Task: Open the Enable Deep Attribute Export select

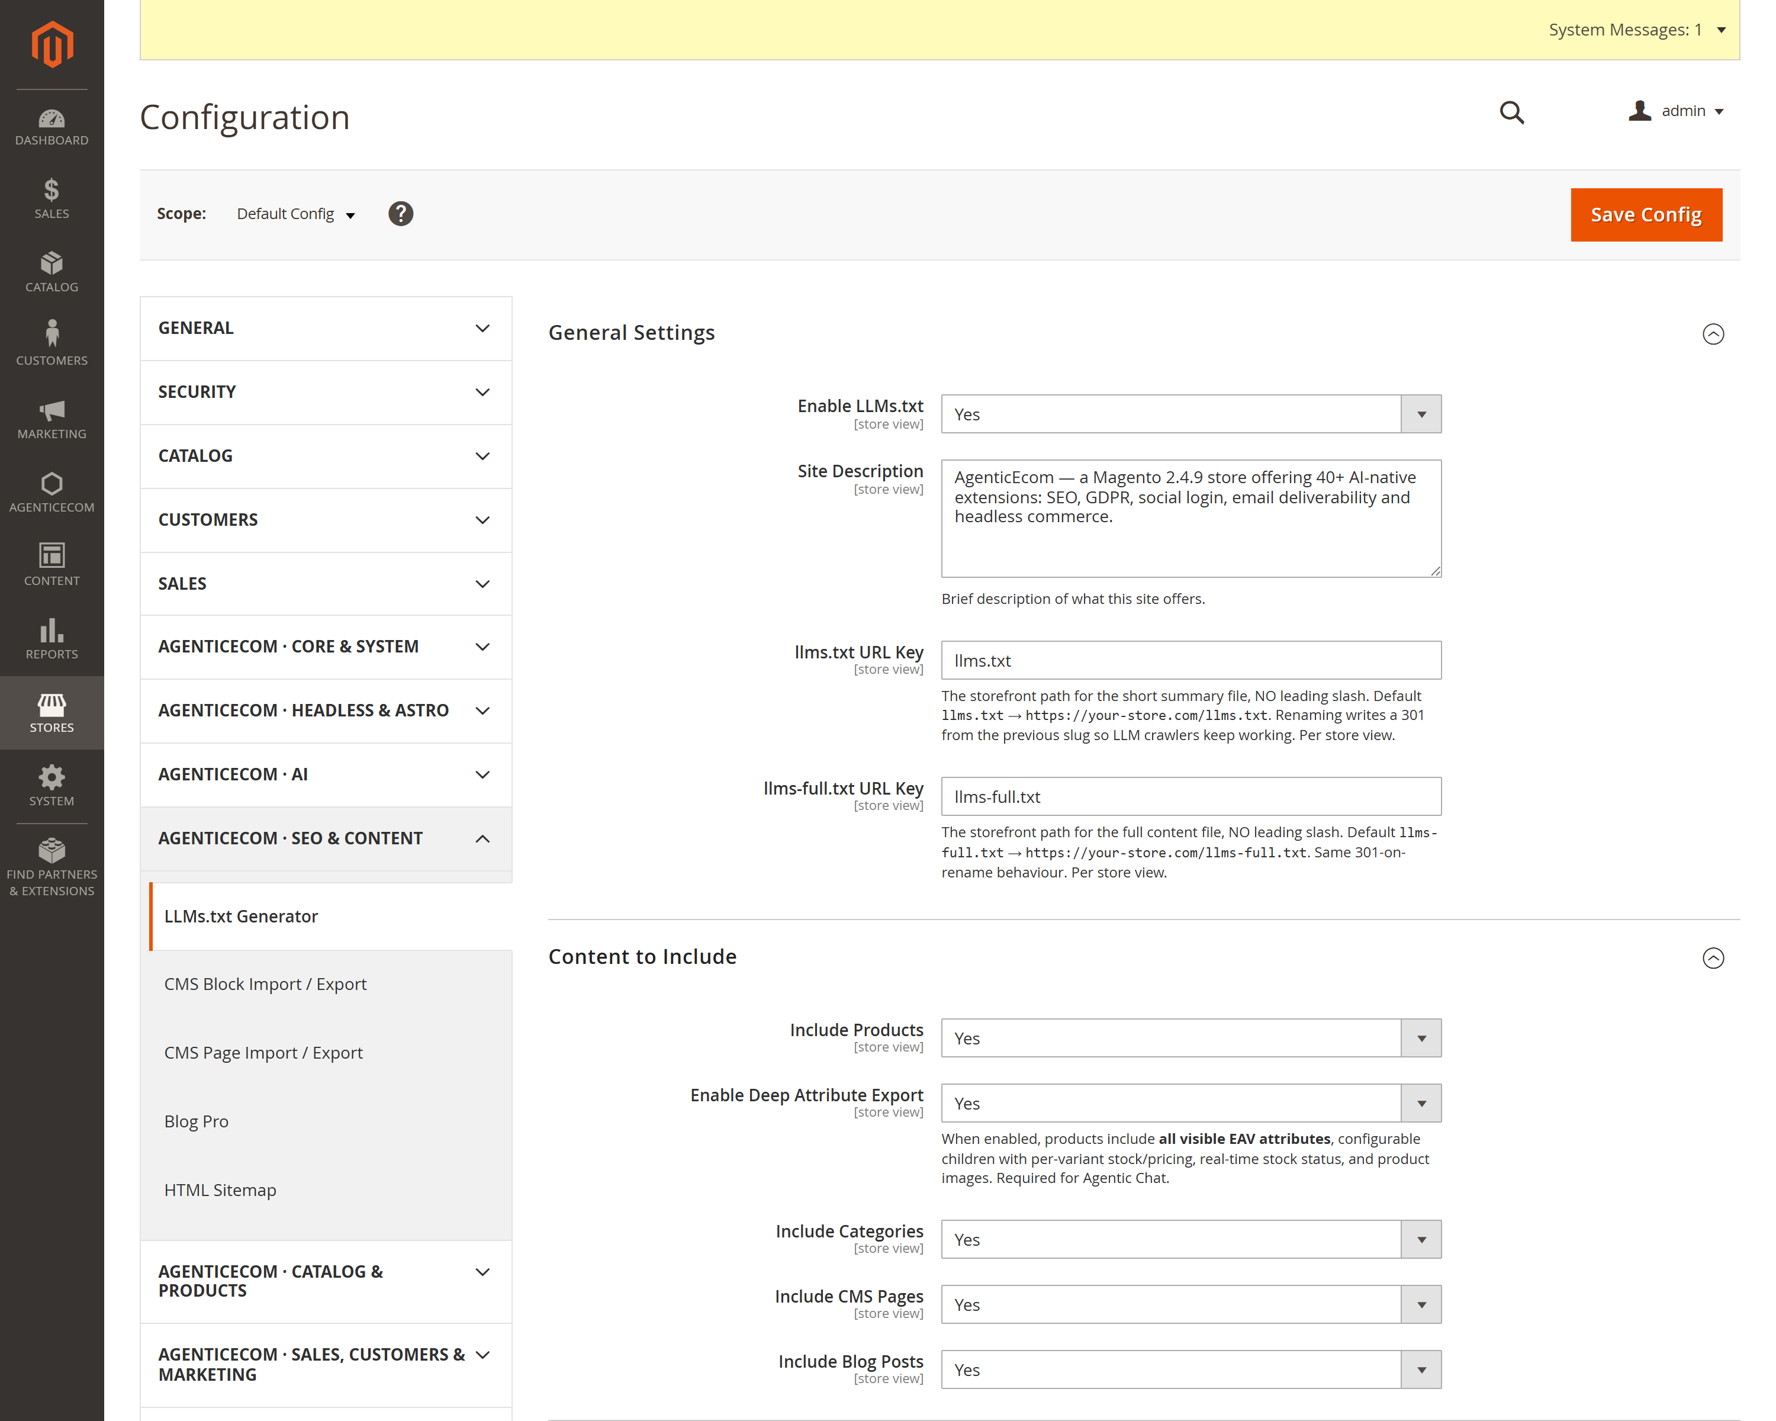Action: click(1191, 1103)
